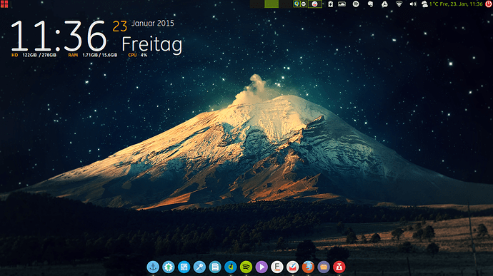Open the system monitor dock icon
The height and width of the screenshot is (276, 493).
(184, 267)
